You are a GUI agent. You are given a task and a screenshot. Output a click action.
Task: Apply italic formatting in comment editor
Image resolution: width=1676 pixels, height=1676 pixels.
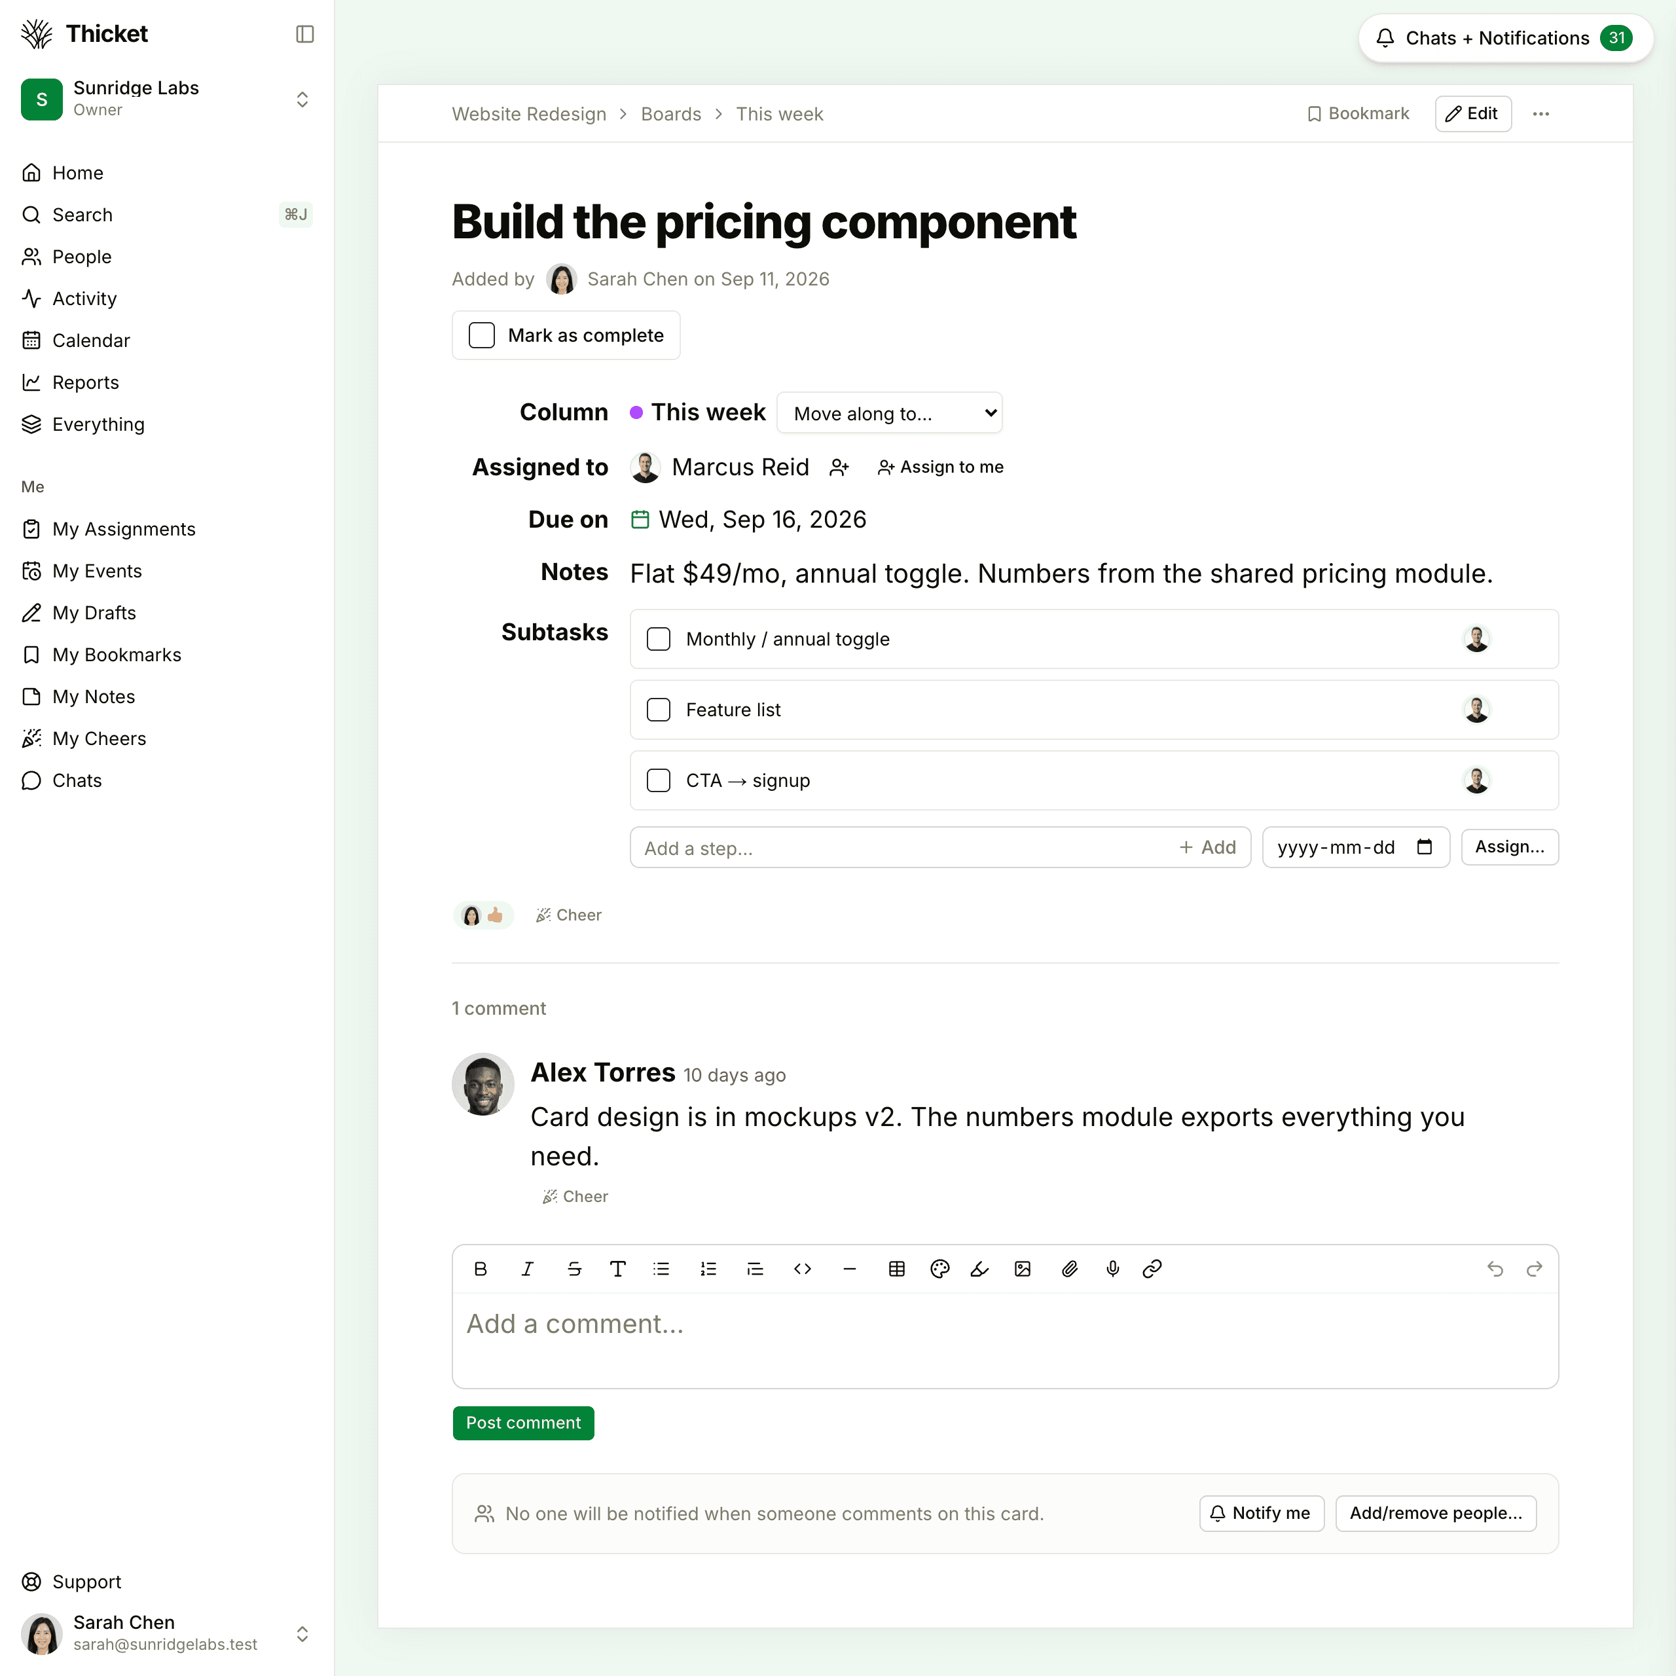[528, 1269]
